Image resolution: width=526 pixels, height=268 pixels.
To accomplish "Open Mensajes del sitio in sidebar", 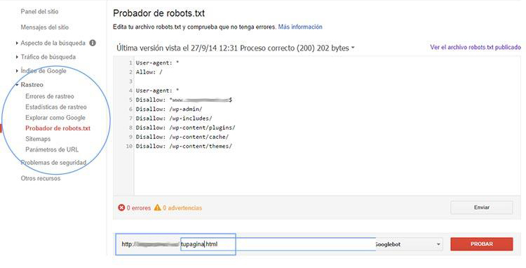I will [x=45, y=27].
